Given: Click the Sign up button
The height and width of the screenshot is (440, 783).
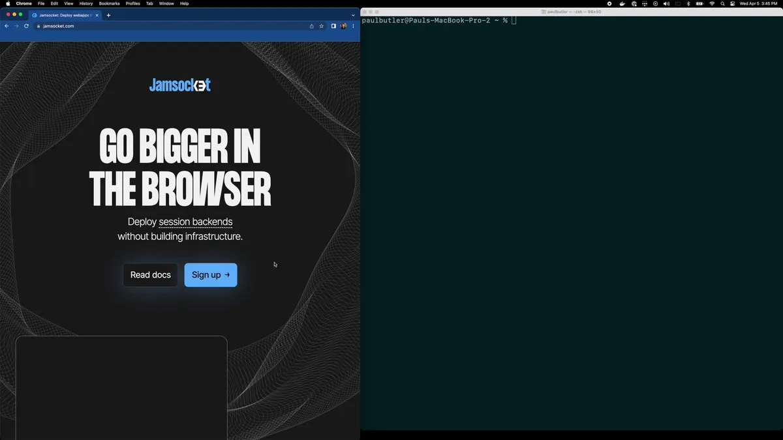Looking at the screenshot, I should 211,275.
